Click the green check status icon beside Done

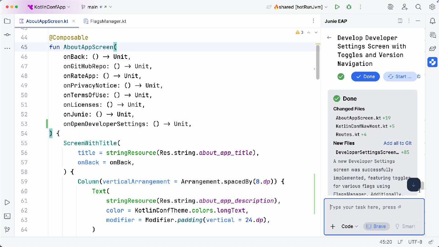(341, 77)
